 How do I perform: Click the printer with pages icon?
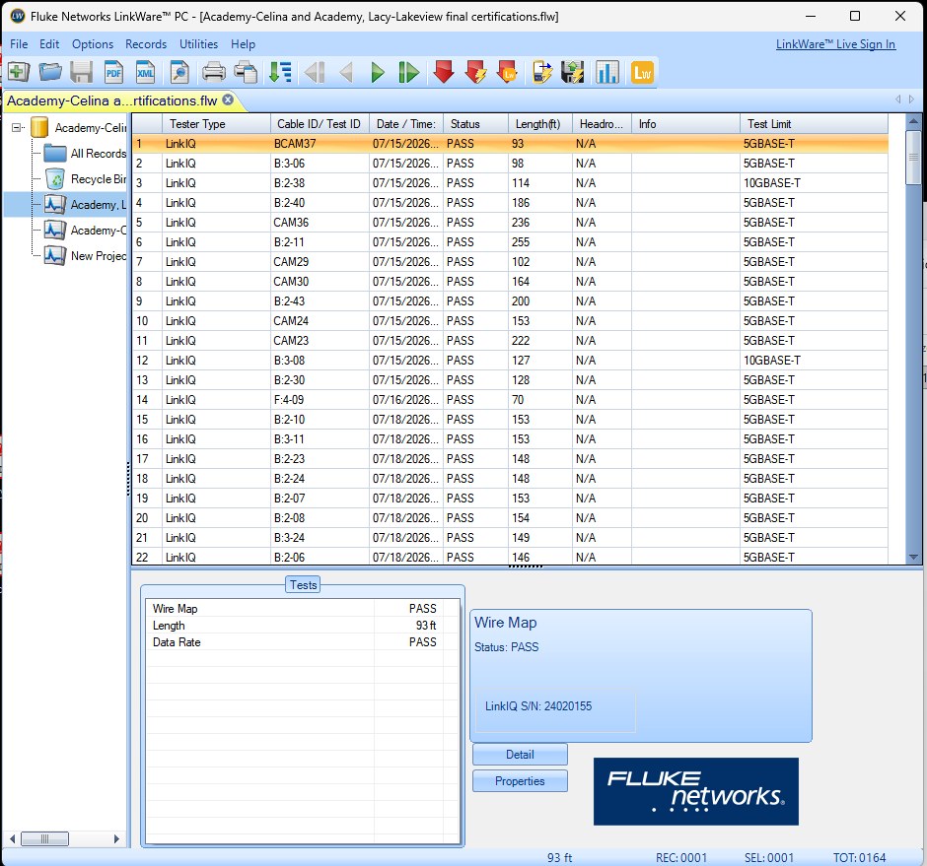coord(246,72)
